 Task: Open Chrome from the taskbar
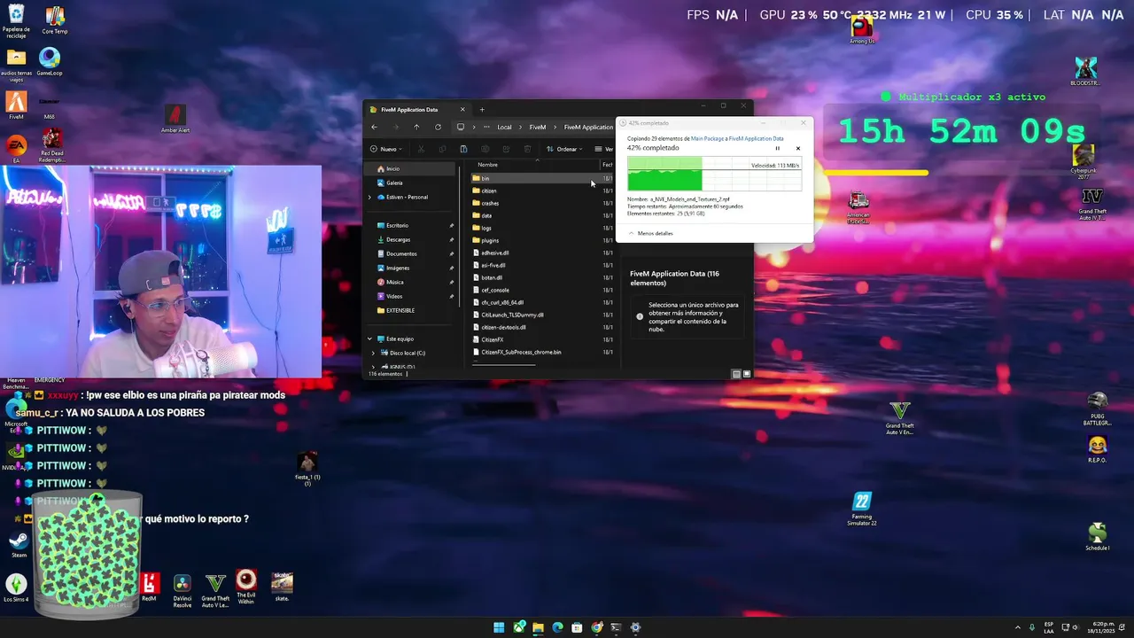click(596, 627)
